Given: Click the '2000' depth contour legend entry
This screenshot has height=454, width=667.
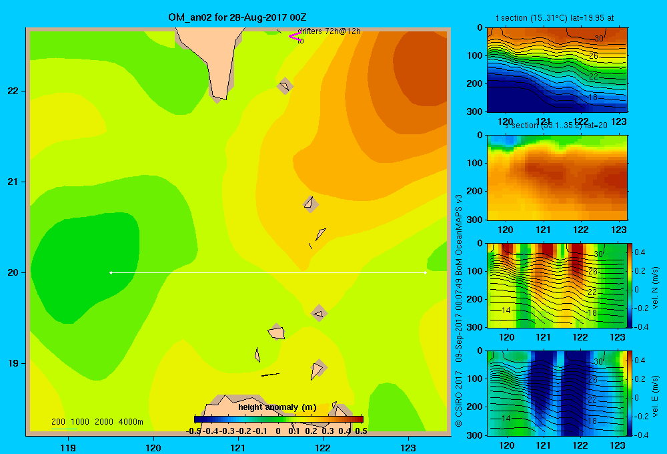Looking at the screenshot, I should pos(104,422).
